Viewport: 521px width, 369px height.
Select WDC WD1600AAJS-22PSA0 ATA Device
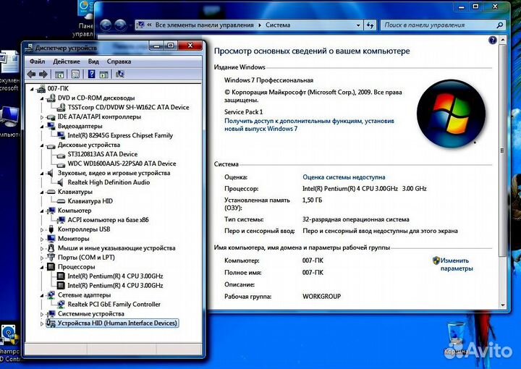tap(122, 164)
